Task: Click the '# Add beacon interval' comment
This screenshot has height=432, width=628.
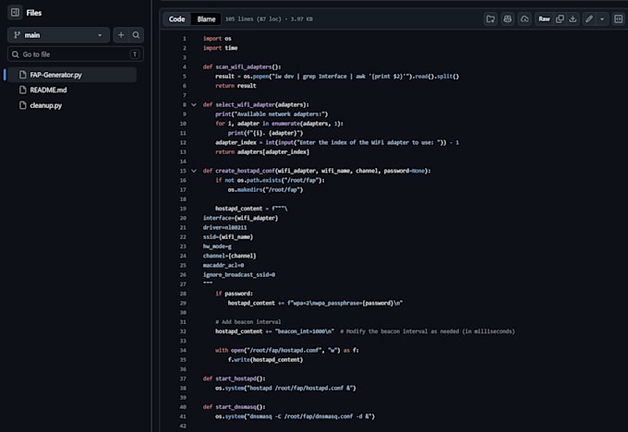Action: click(248, 322)
